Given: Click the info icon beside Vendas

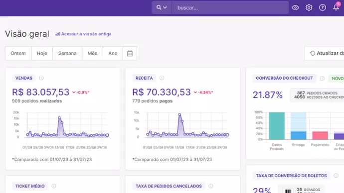Looking at the screenshot, I should coord(41,78).
